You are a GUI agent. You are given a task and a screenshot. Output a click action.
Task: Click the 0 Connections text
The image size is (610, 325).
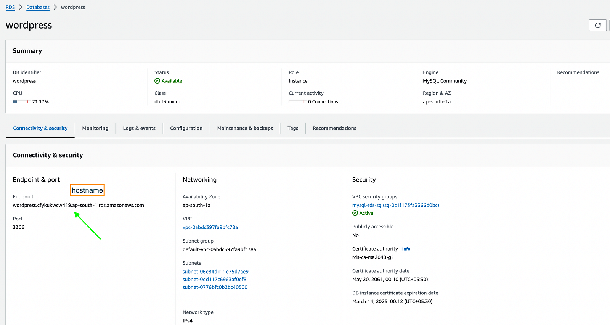click(323, 102)
